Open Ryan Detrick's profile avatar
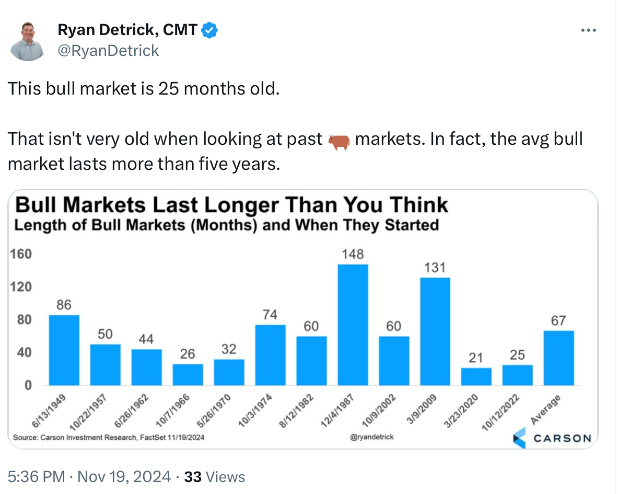Viewport: 618px width, 494px height. 27,41
